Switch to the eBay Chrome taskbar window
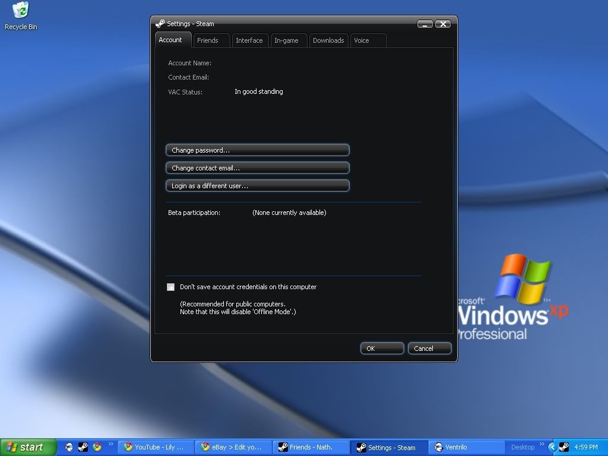This screenshot has height=456, width=608. 233,448
